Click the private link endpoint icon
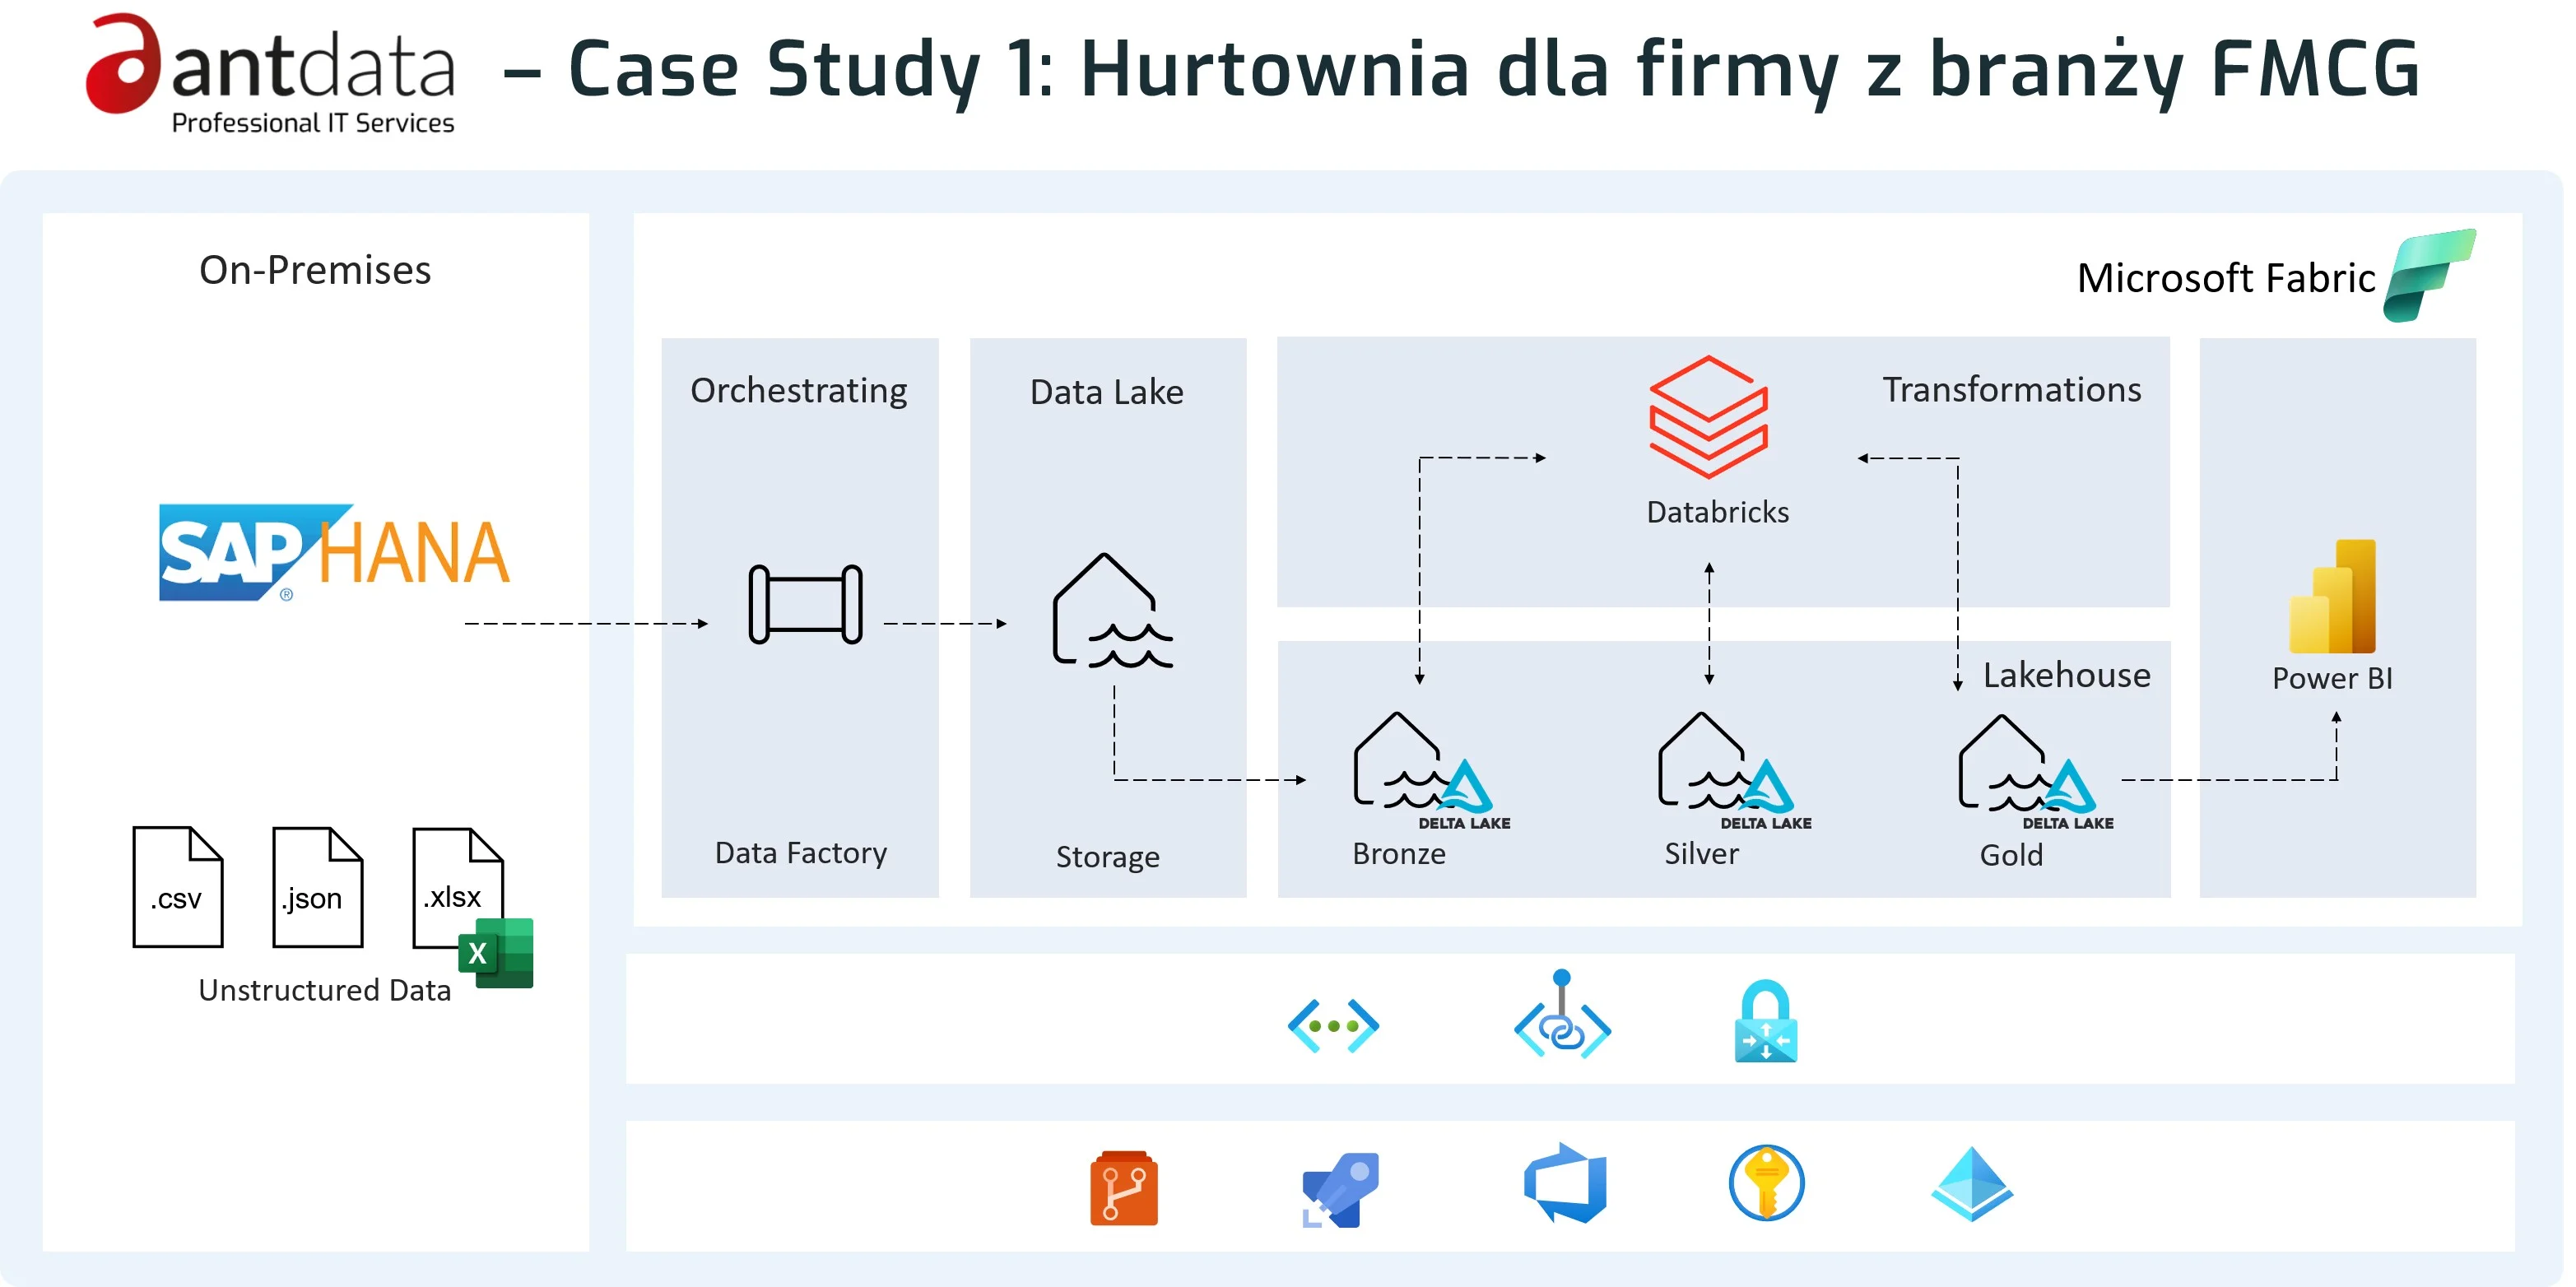 coord(1562,1014)
